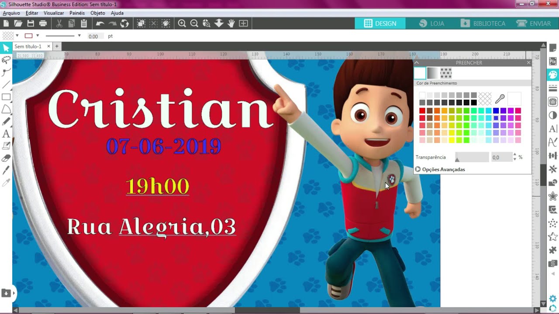The image size is (559, 314).
Task: Choose solid fill type in Preencher panel
Action: [420, 73]
